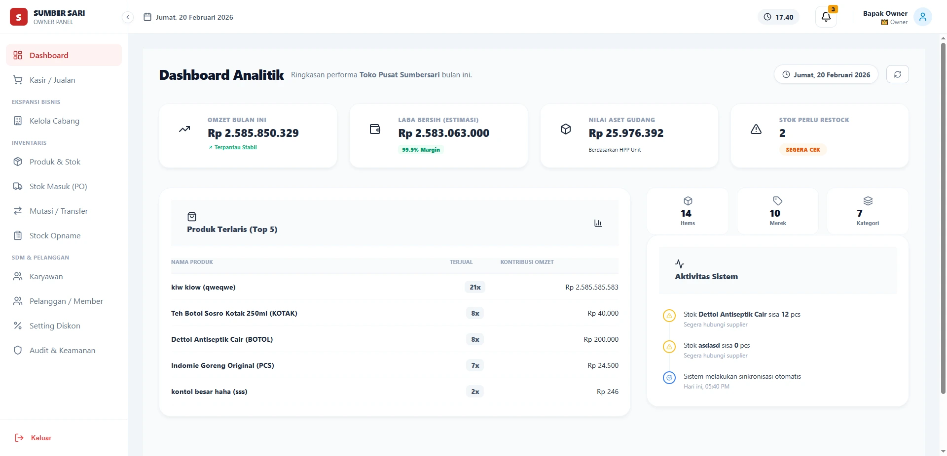
Task: Open the bar chart icon on Produk Terlaris
Action: click(x=597, y=223)
